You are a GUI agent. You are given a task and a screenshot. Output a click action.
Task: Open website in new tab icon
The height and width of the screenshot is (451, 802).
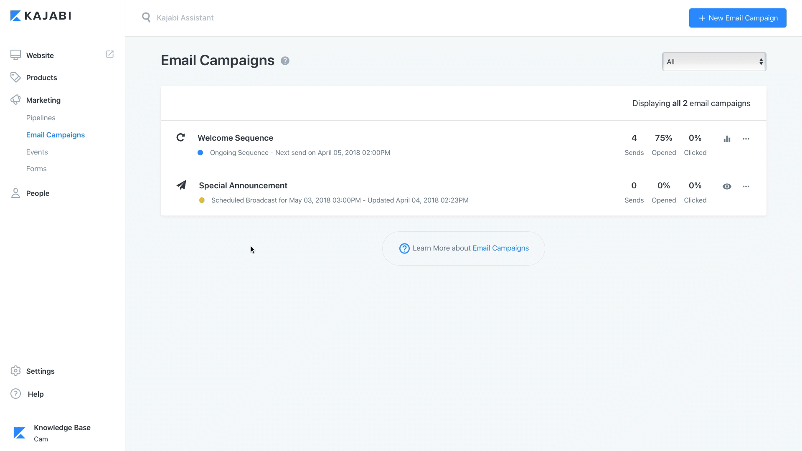click(110, 54)
